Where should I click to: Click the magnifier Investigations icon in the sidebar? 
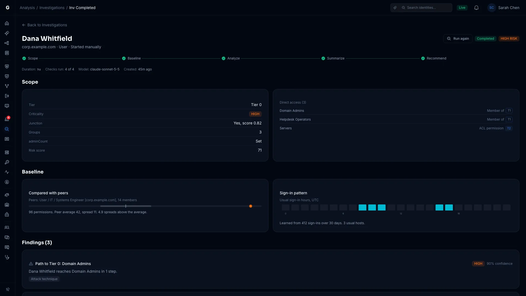[7, 129]
